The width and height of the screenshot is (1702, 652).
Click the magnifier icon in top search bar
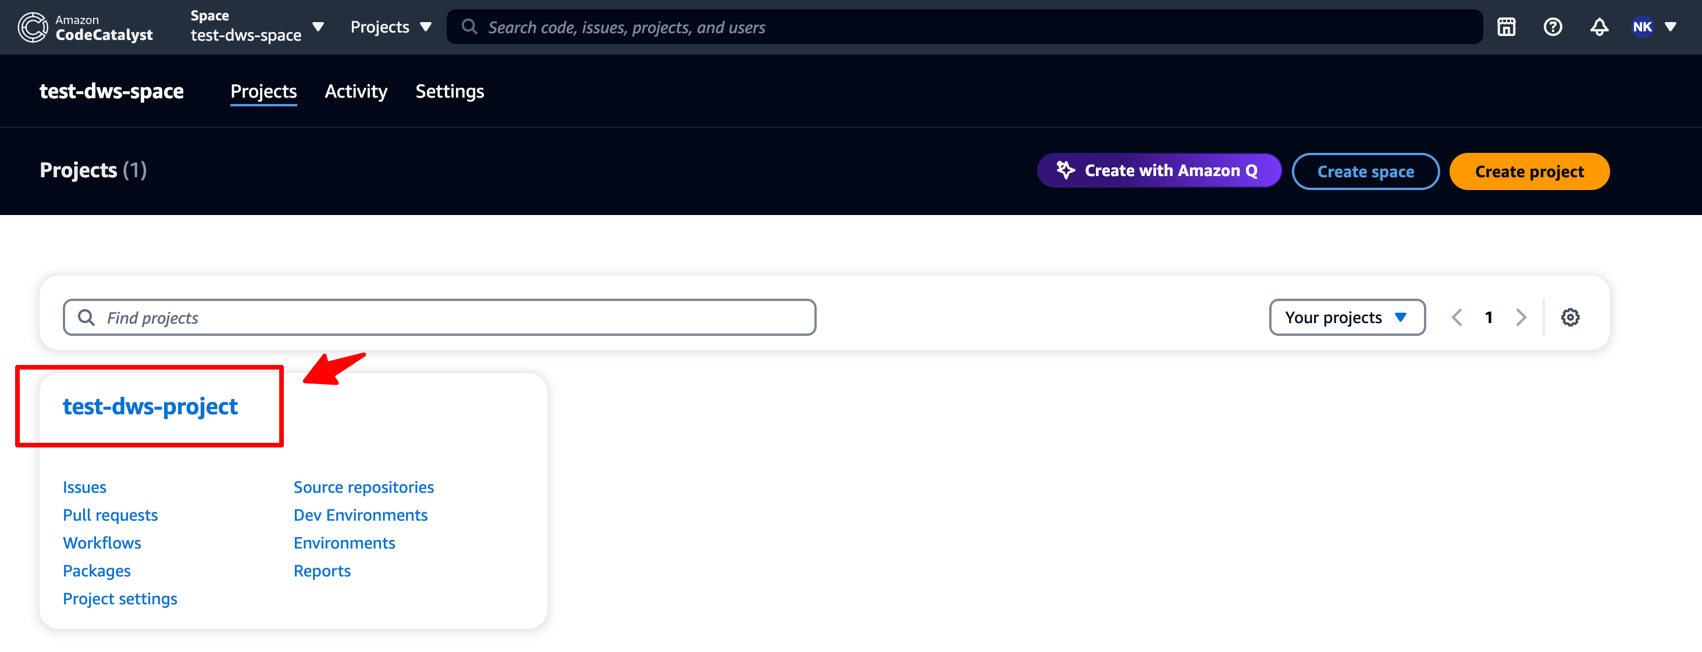coord(469,27)
